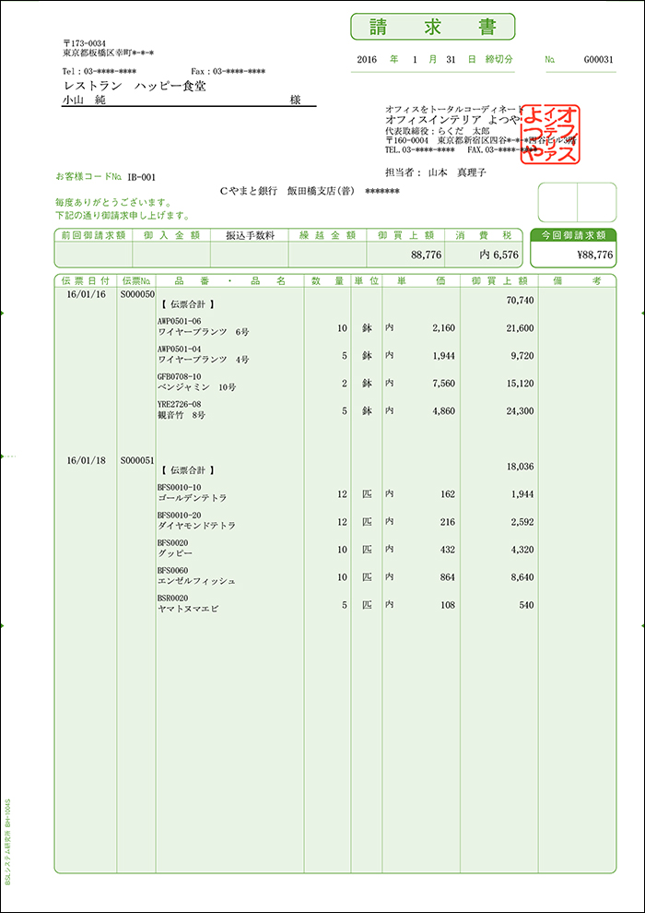The image size is (645, 913).
Task: Select the purchase total 88,776 in summary
Action: point(427,255)
